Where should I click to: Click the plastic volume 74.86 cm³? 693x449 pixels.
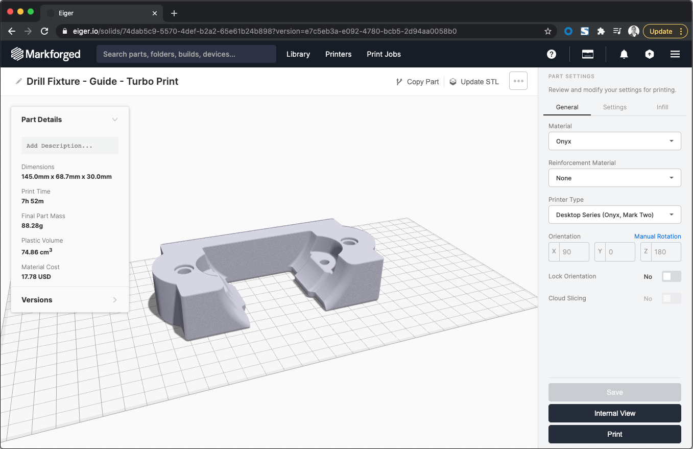(x=37, y=251)
